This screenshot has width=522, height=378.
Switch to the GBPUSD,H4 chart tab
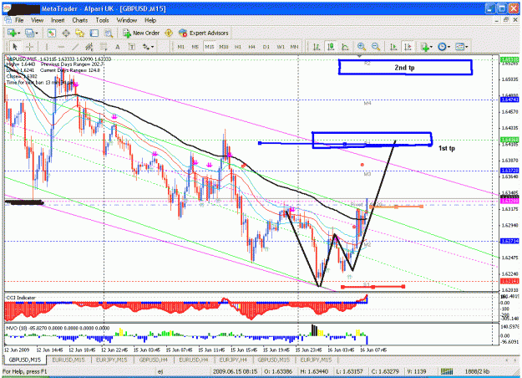153,360
